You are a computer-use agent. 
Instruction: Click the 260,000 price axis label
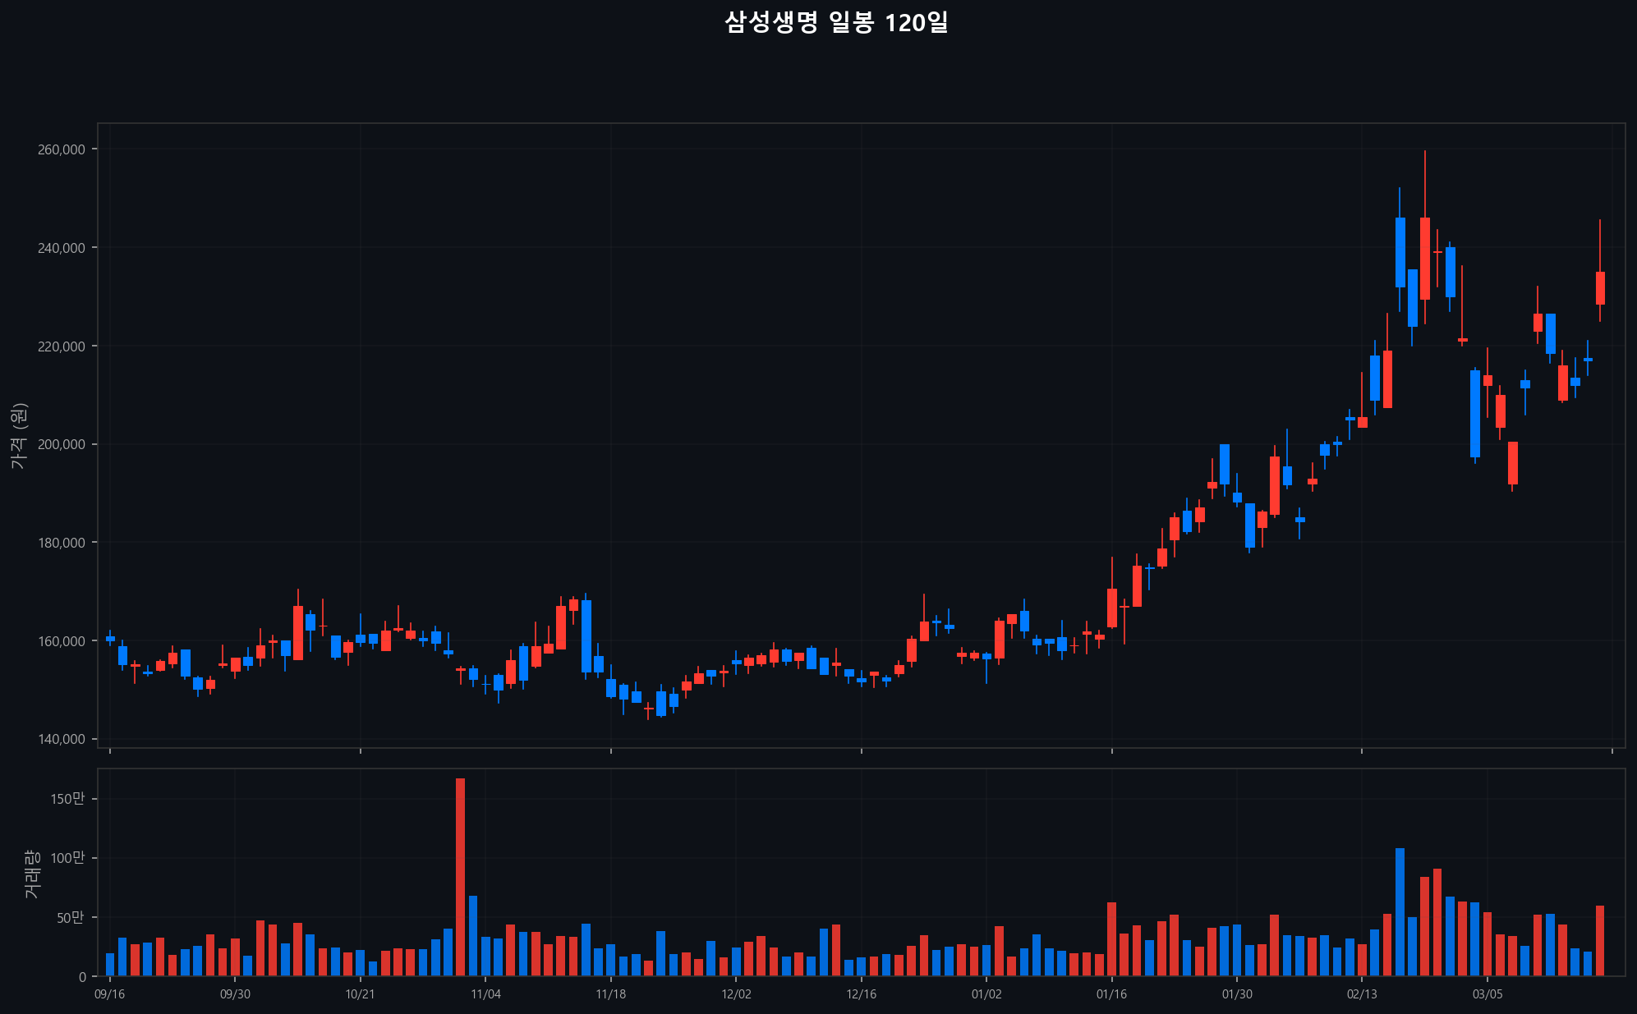coord(62,149)
